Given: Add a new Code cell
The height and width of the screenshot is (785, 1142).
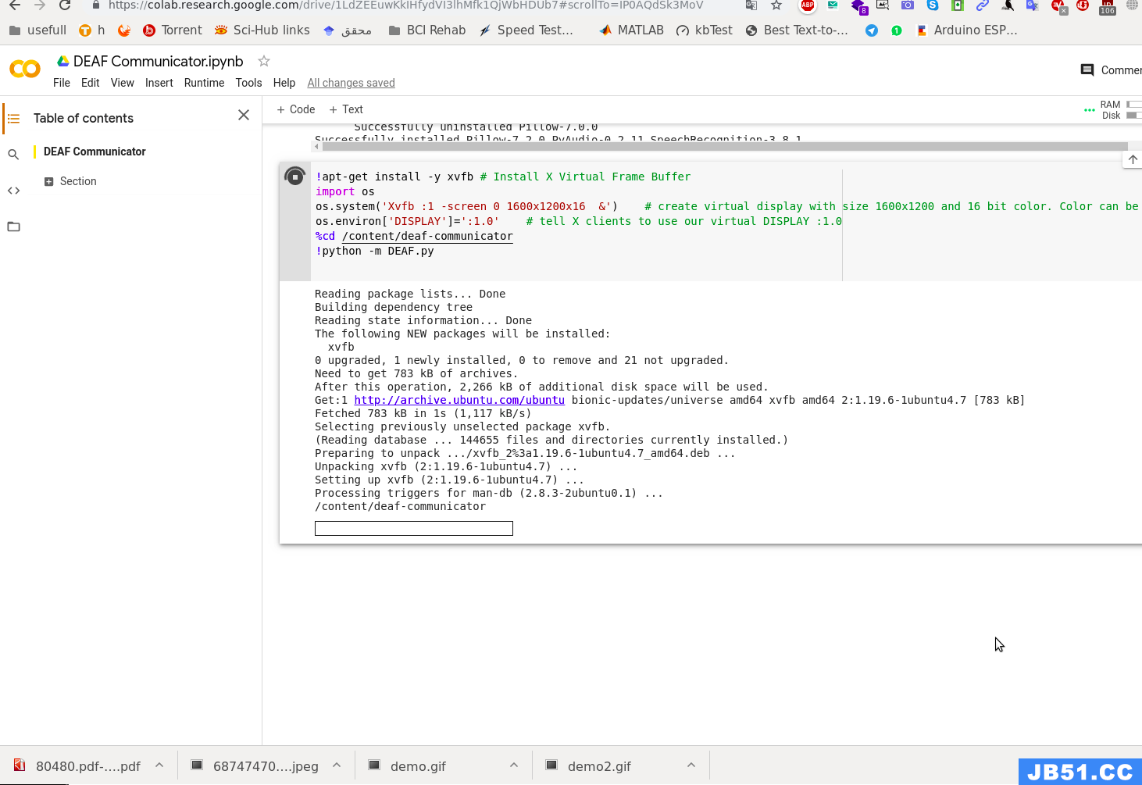Looking at the screenshot, I should click(x=296, y=109).
